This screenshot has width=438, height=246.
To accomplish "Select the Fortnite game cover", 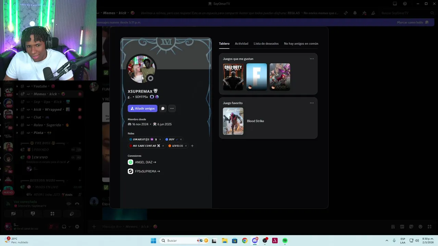I will click(x=256, y=77).
